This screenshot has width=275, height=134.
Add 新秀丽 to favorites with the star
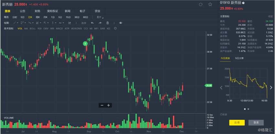(210, 5)
